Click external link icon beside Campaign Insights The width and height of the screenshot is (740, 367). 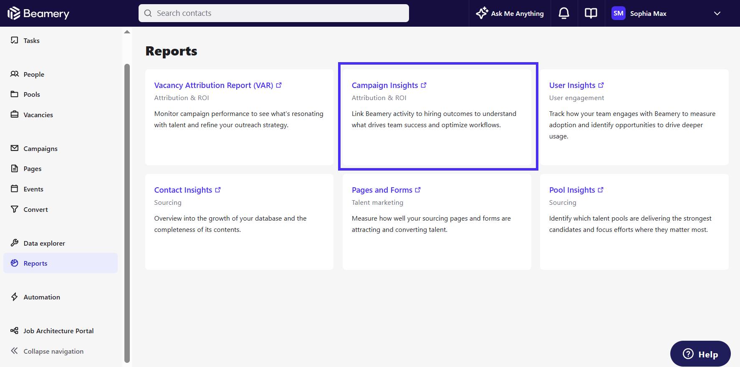[x=424, y=85]
